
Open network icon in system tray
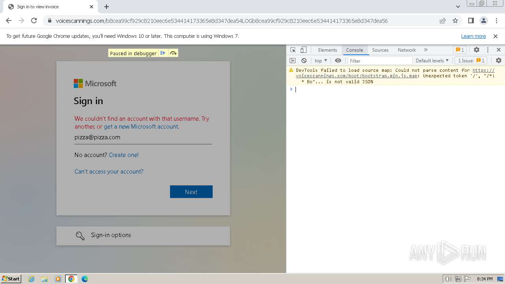(x=458, y=279)
